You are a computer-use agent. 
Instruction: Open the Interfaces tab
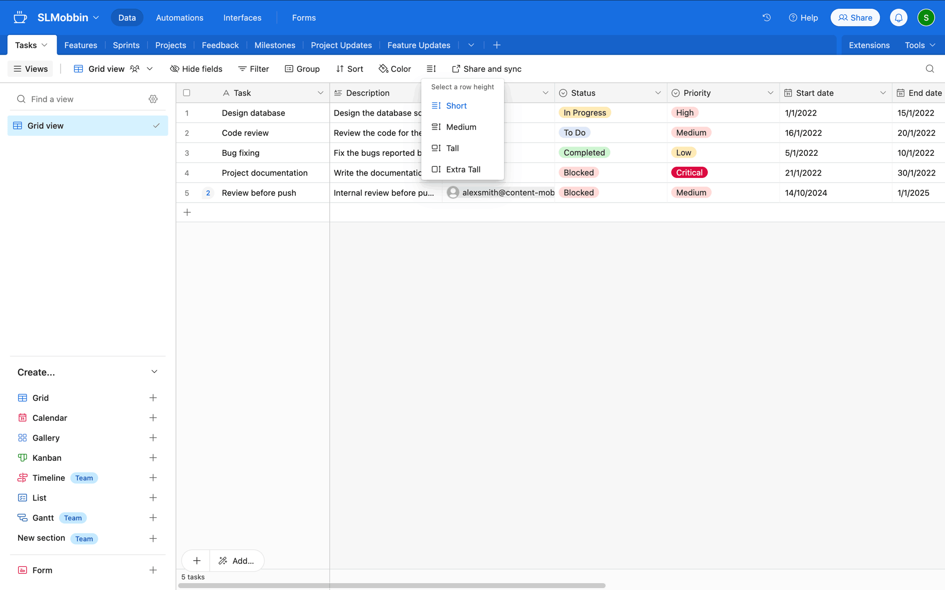(x=242, y=18)
